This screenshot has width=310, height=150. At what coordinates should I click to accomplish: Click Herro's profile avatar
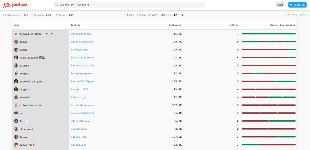[16, 121]
